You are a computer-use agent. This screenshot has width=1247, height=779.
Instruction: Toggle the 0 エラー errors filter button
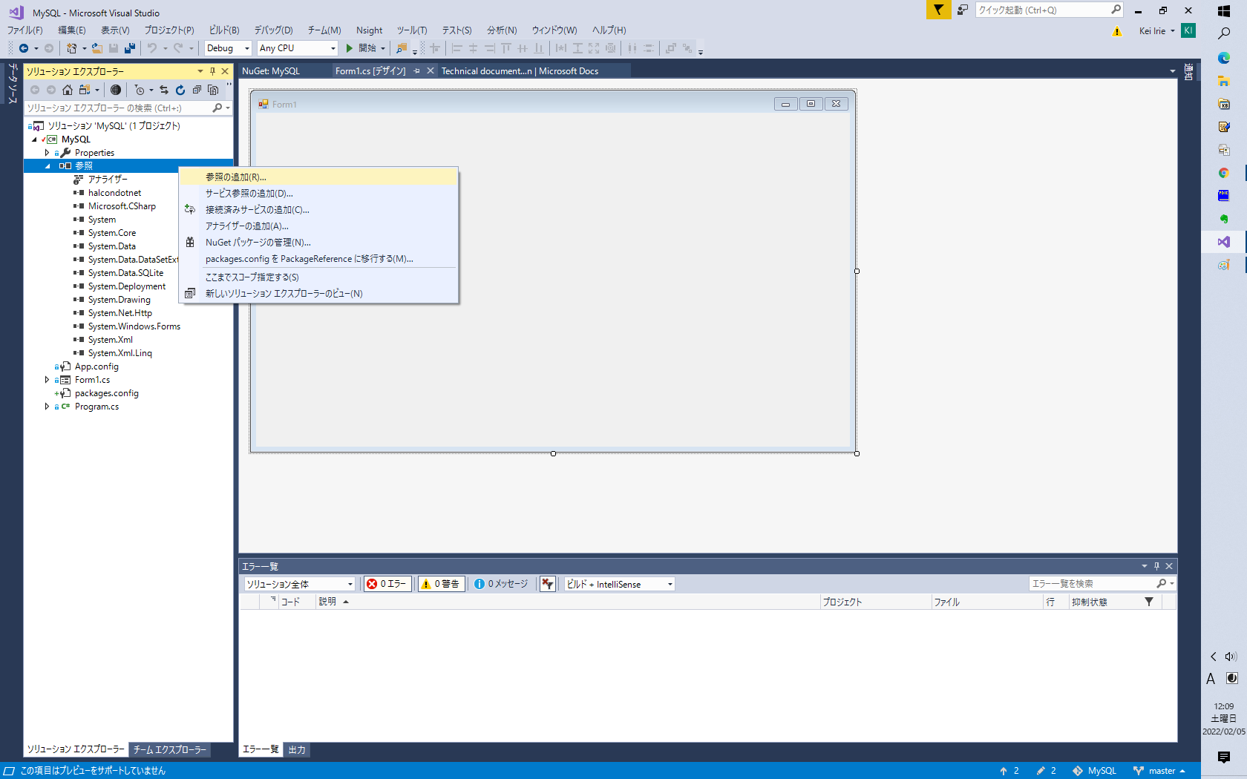(387, 584)
